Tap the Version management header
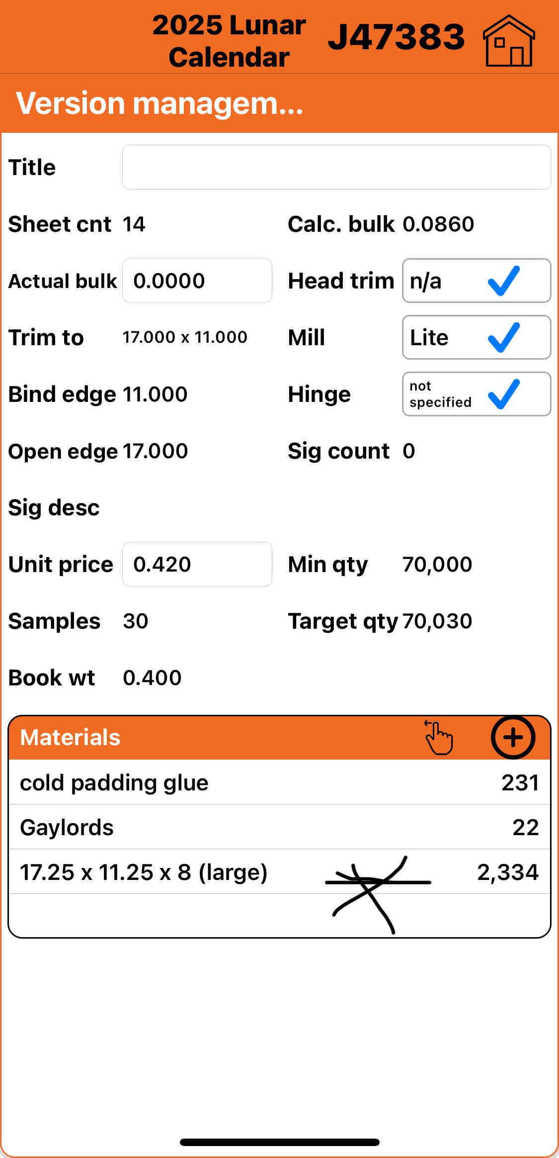The width and height of the screenshot is (559, 1158). [x=160, y=103]
